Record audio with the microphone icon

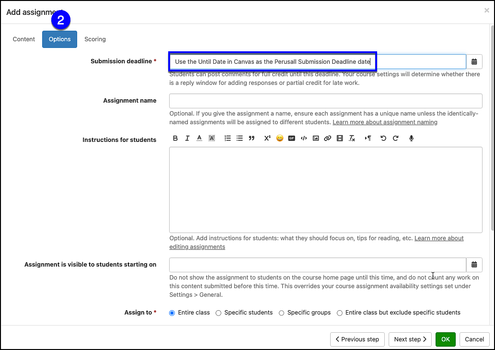point(411,138)
